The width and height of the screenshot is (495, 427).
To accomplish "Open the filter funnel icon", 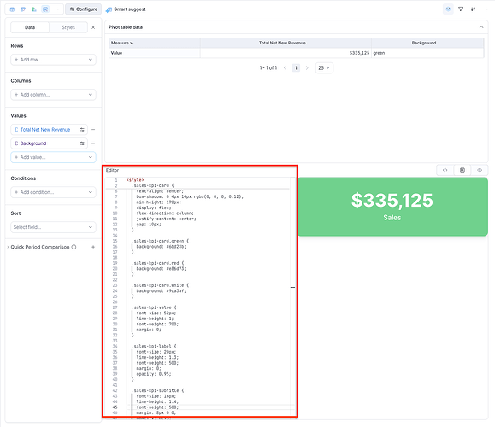I will click(x=461, y=9).
